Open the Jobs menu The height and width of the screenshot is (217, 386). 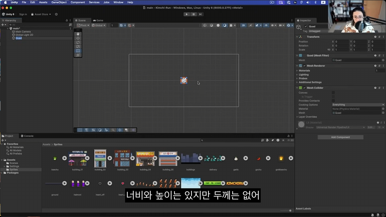click(106, 2)
